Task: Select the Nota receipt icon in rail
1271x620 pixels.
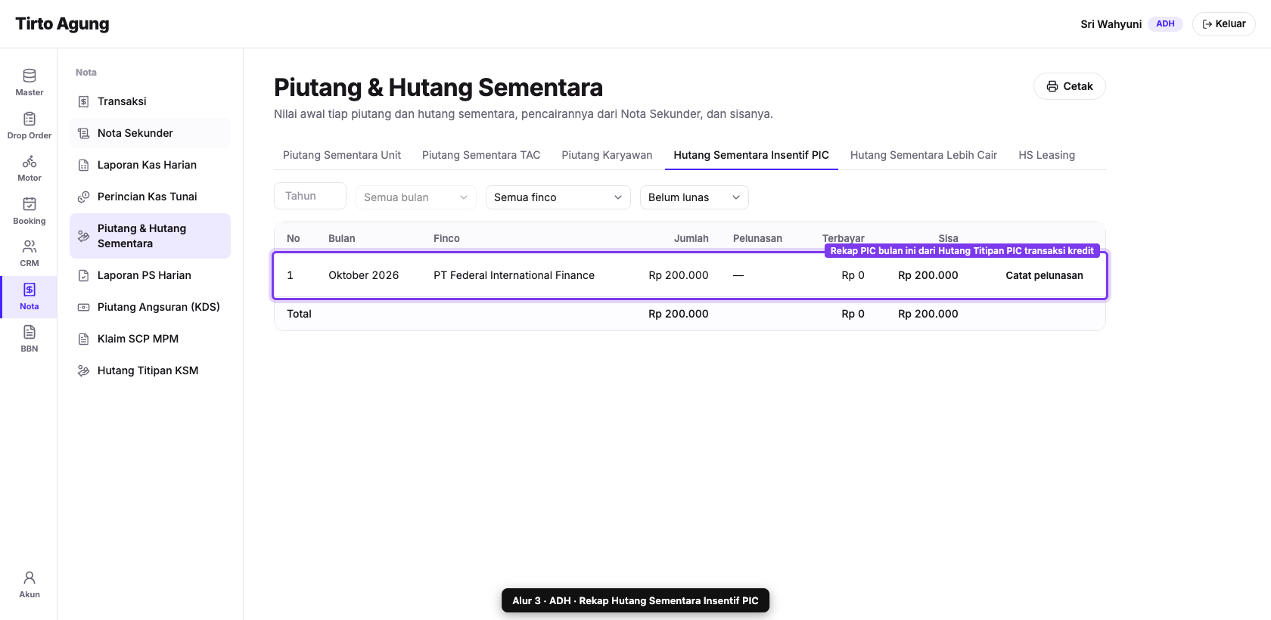Action: click(30, 290)
